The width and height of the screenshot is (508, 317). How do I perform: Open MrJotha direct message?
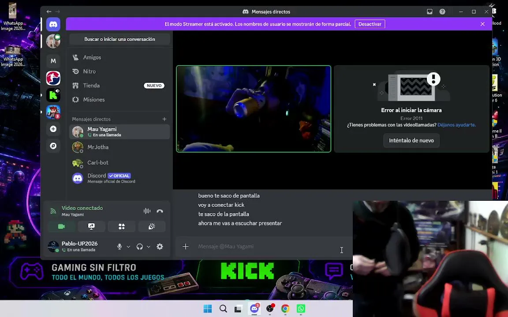[119, 147]
